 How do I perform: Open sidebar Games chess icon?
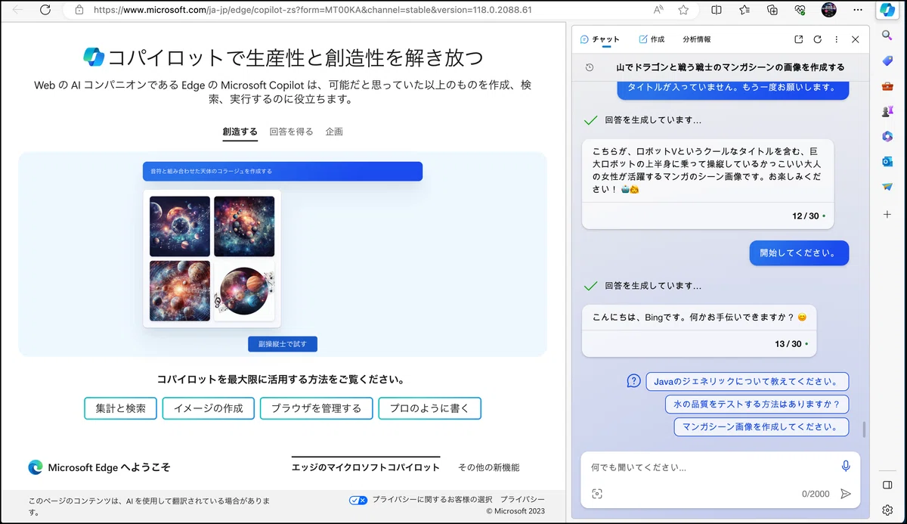pyautogui.click(x=887, y=111)
